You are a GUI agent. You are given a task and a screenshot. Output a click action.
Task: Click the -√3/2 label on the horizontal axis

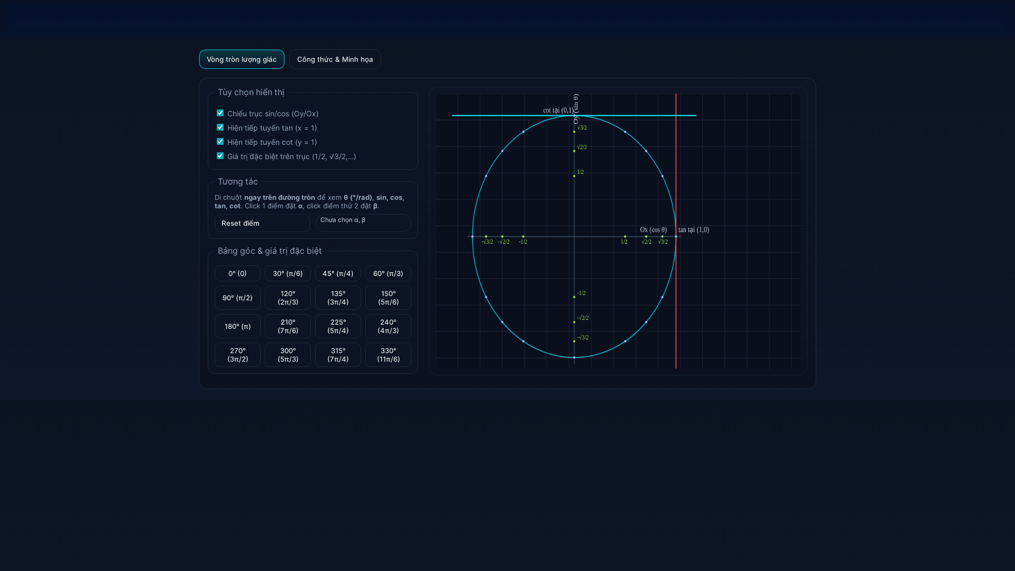pyautogui.click(x=487, y=242)
